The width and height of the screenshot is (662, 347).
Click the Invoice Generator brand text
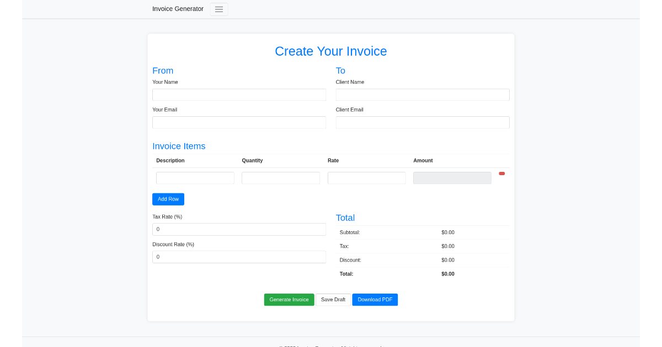click(x=178, y=9)
